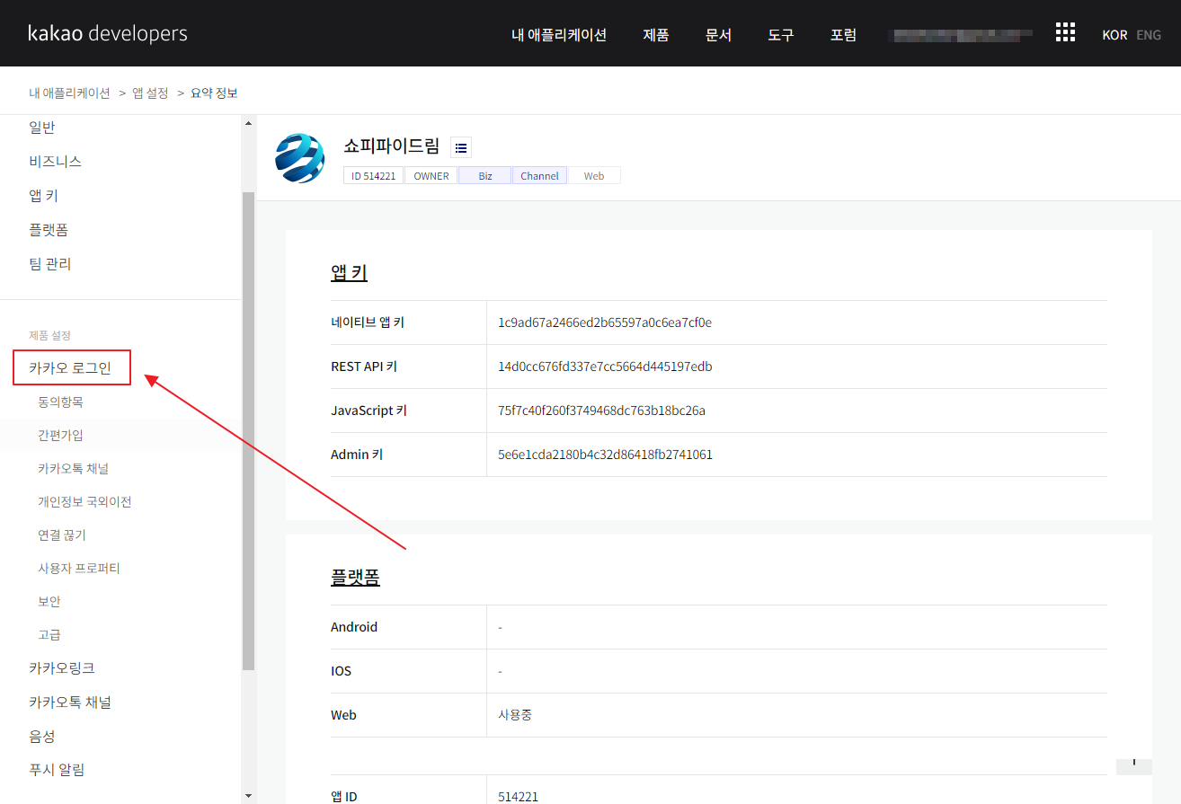
Task: Select 앱 키 in the sidebar
Action: (43, 196)
